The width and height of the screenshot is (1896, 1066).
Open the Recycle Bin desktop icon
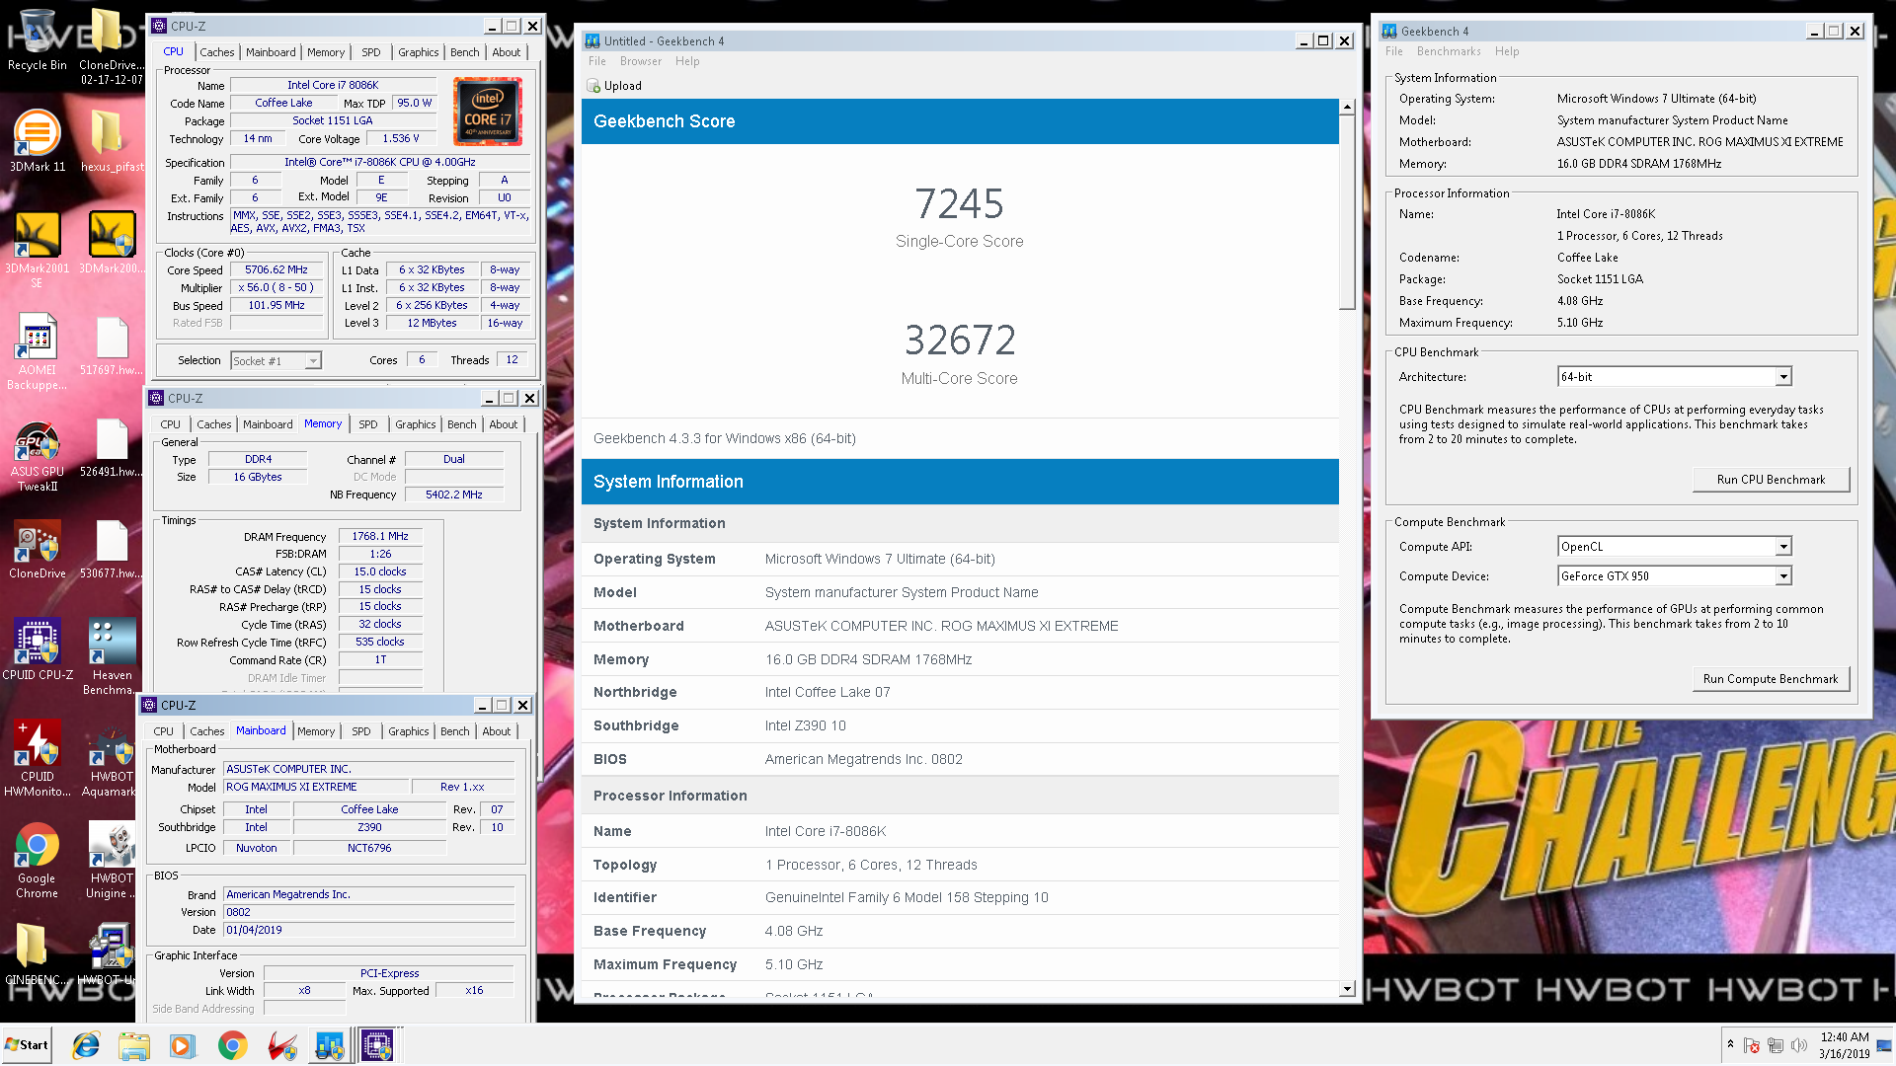click(x=38, y=39)
